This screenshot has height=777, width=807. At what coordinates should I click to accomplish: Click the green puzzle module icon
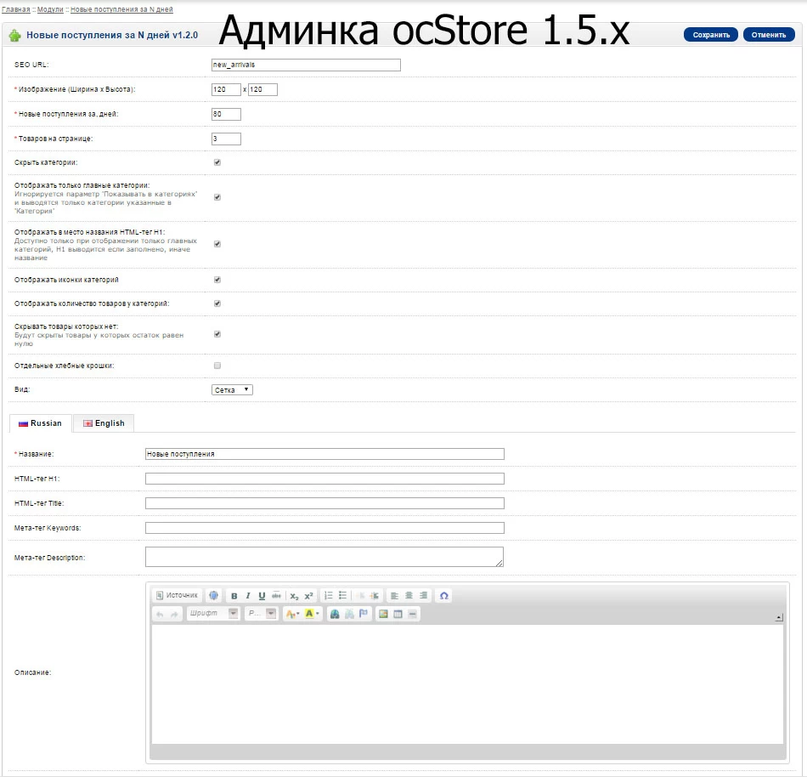point(15,35)
